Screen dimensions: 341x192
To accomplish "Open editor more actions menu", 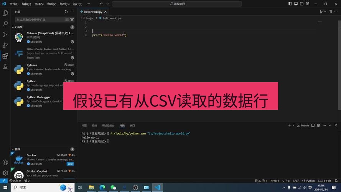I will point(336,12).
